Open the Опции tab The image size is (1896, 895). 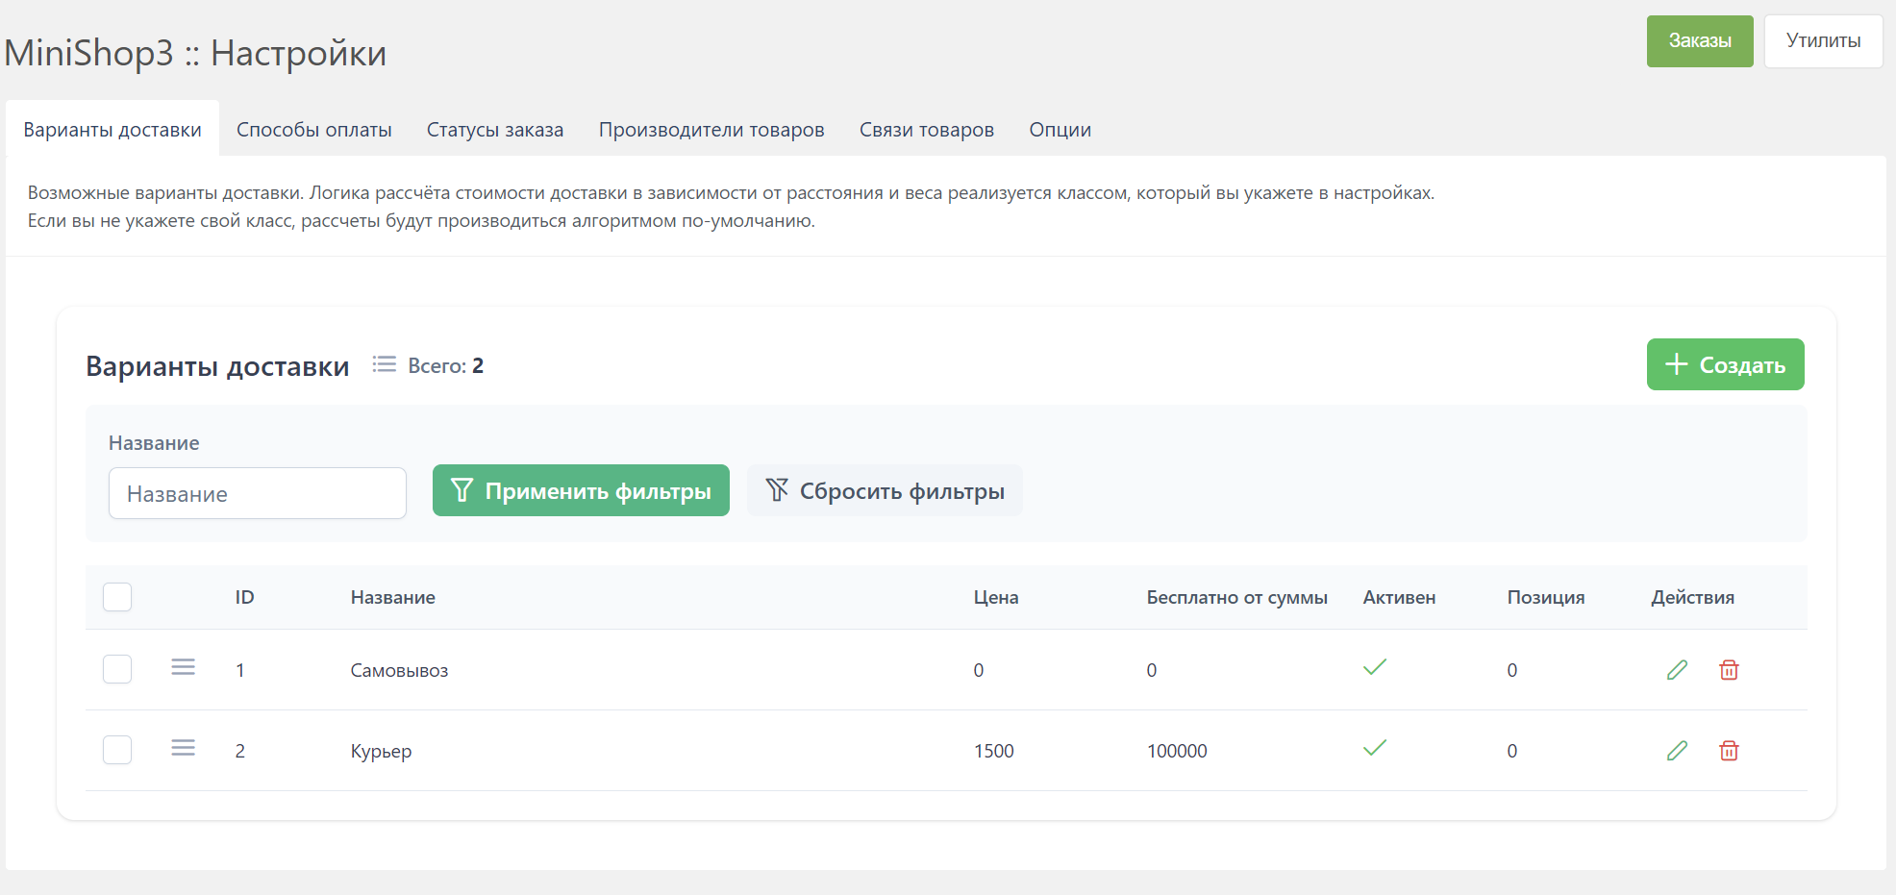[1060, 130]
